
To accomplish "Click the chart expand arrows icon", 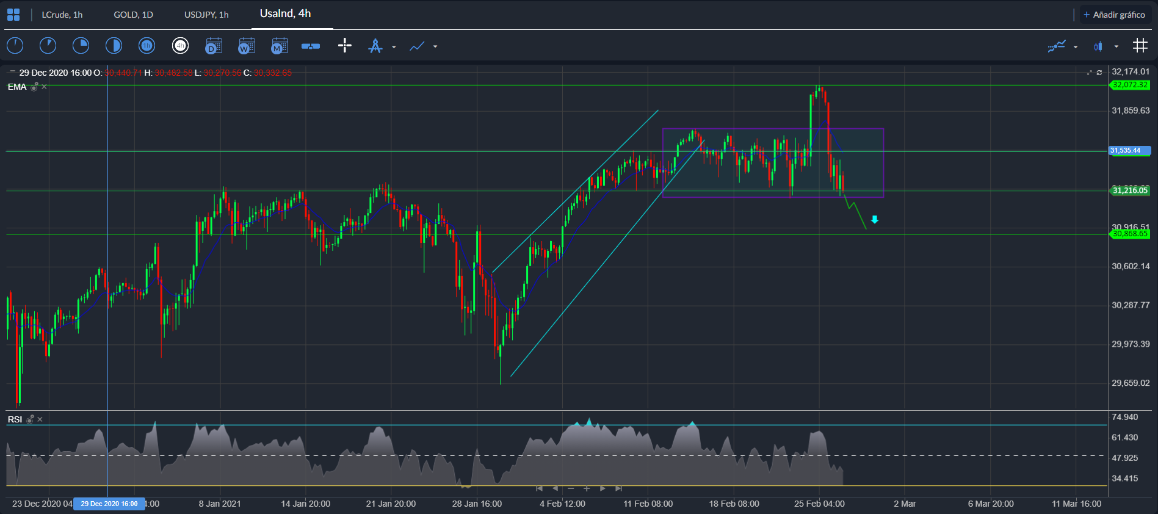I will 1089,73.
